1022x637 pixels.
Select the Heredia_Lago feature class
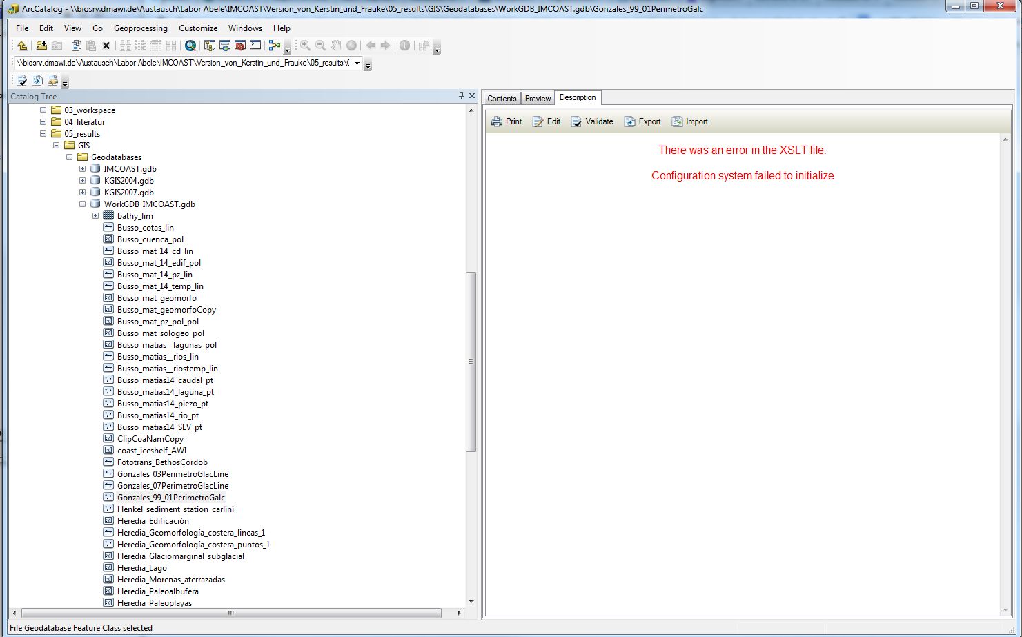(142, 568)
